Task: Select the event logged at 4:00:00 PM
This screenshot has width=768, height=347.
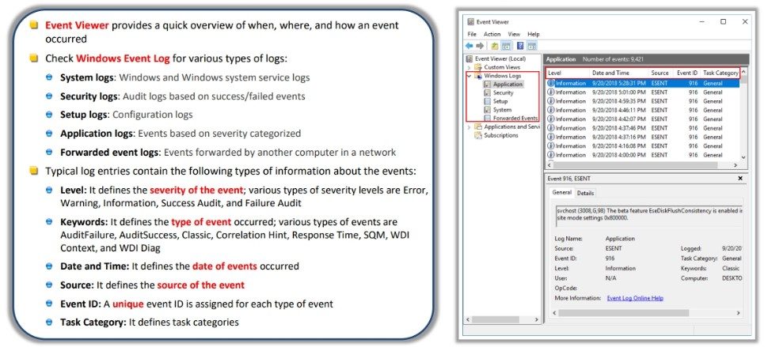Action: point(642,155)
